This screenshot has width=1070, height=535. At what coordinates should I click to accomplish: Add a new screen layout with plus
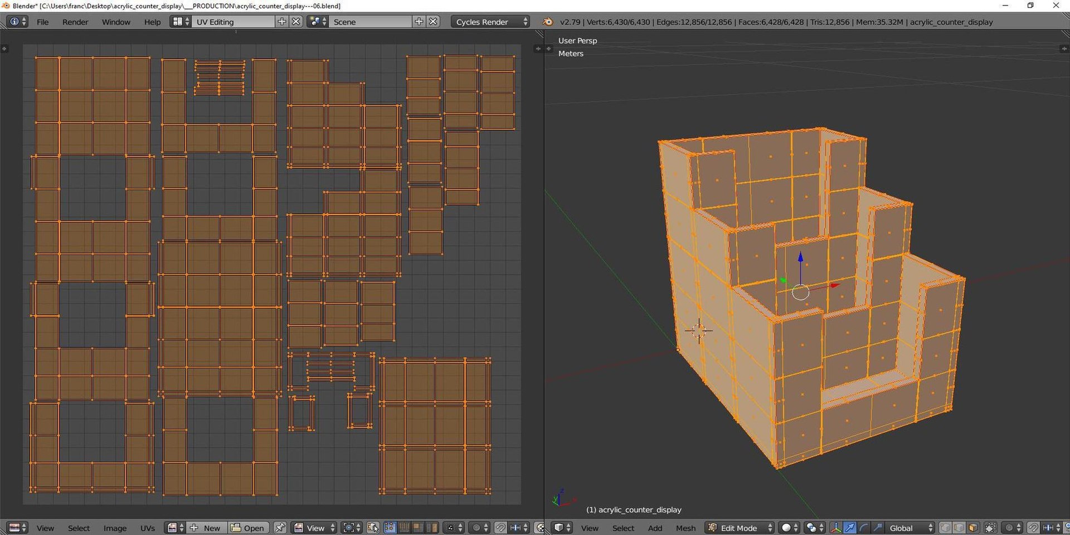tap(282, 22)
